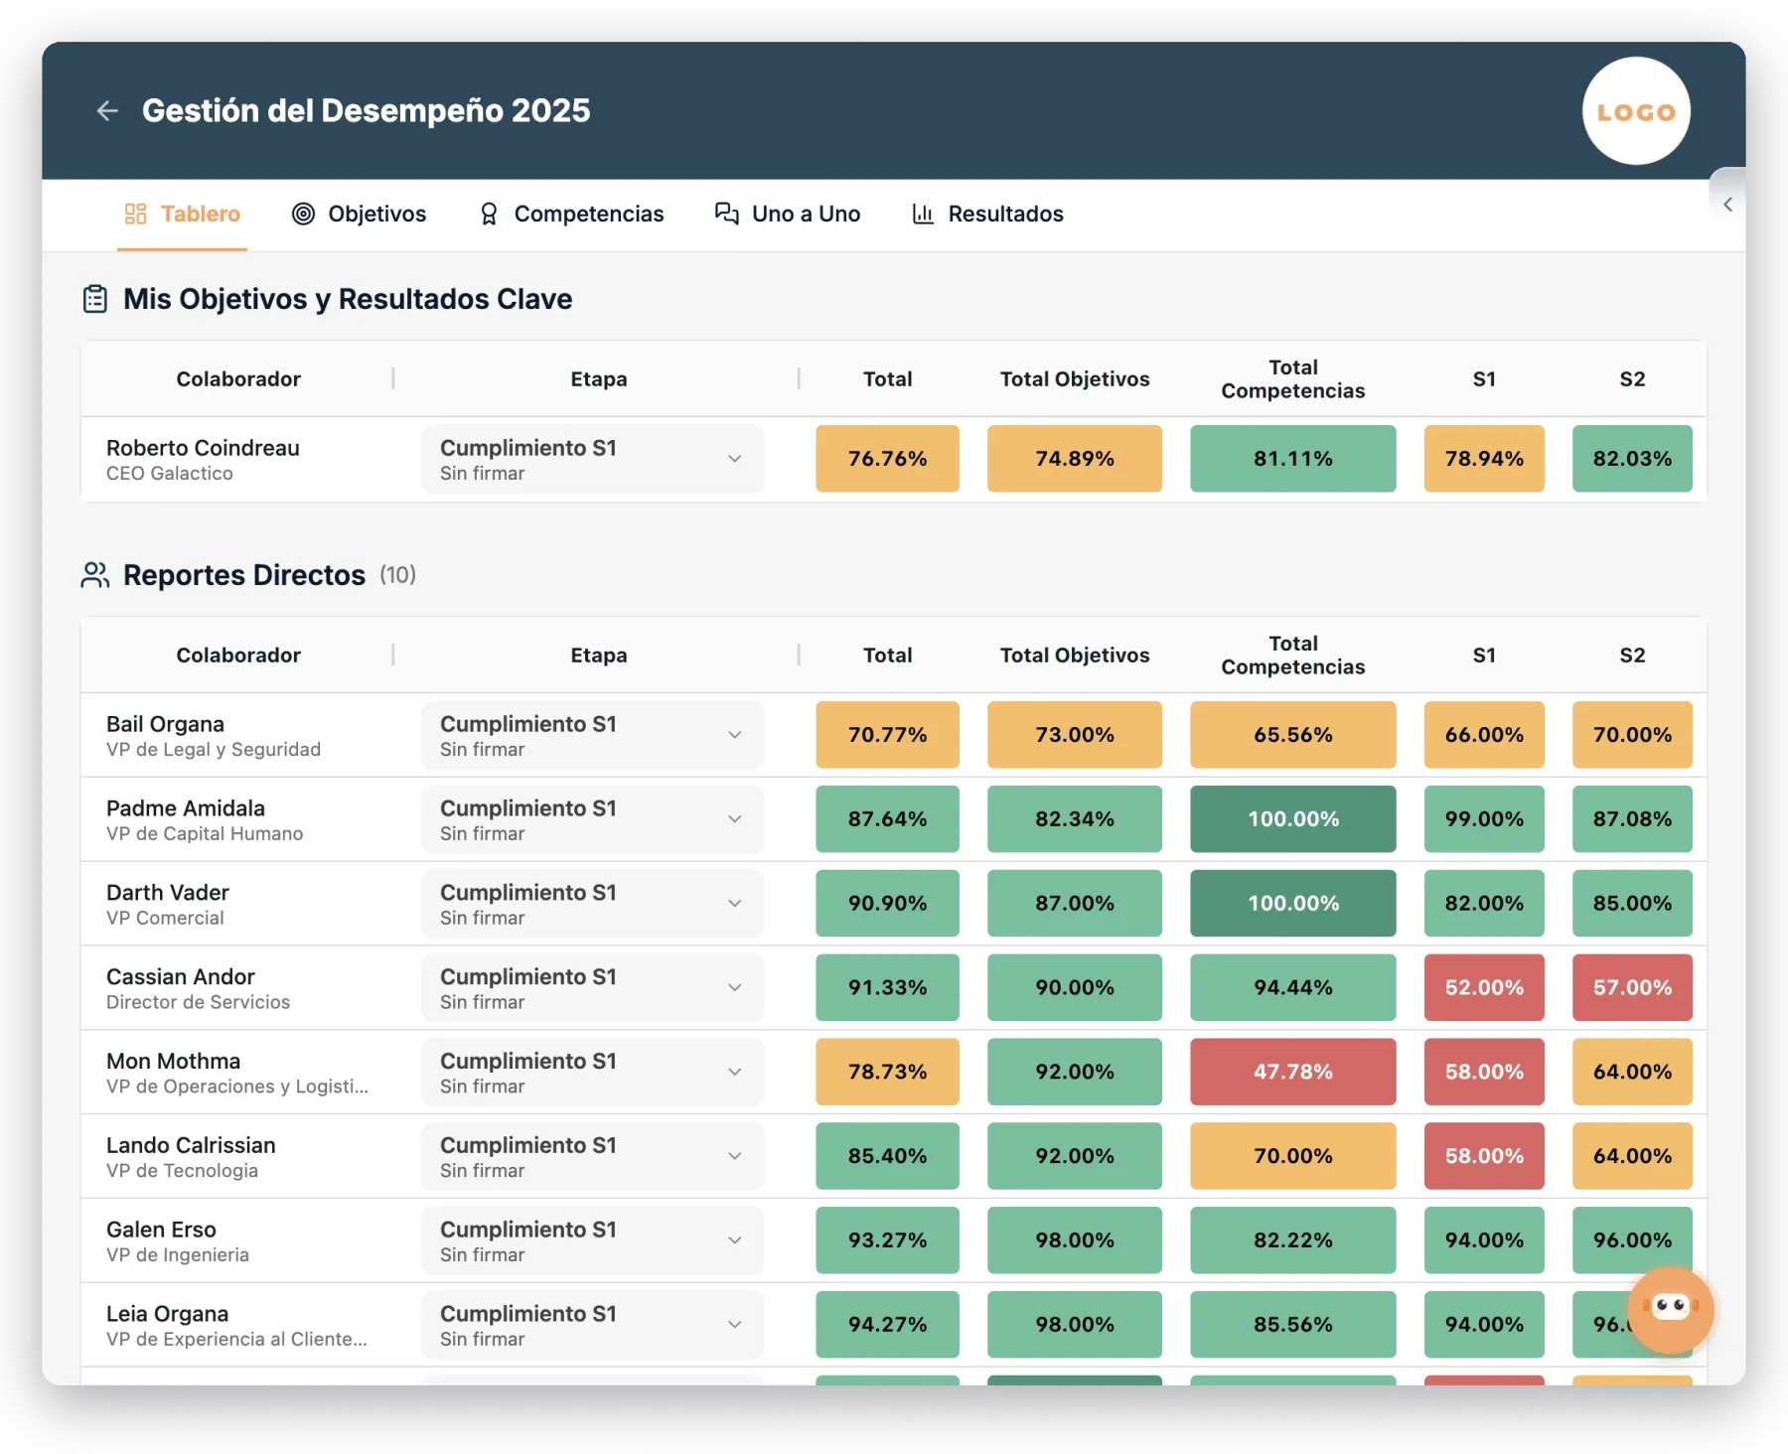The height and width of the screenshot is (1454, 1788).
Task: Click Mon Mothma's red 47.78% cell
Action: 1292,1073
